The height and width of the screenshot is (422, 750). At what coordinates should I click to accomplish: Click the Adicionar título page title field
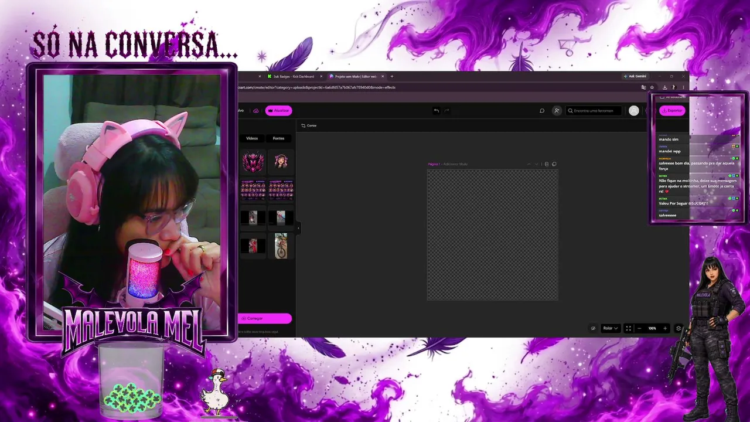pos(455,164)
